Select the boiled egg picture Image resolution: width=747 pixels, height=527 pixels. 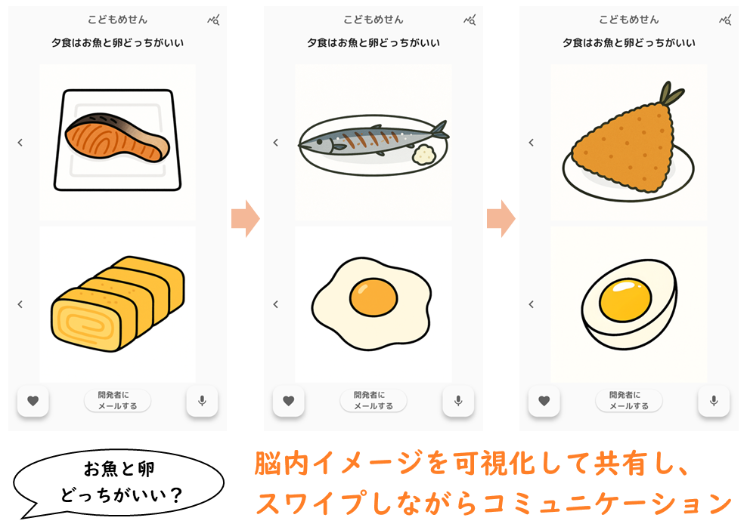pos(629,304)
